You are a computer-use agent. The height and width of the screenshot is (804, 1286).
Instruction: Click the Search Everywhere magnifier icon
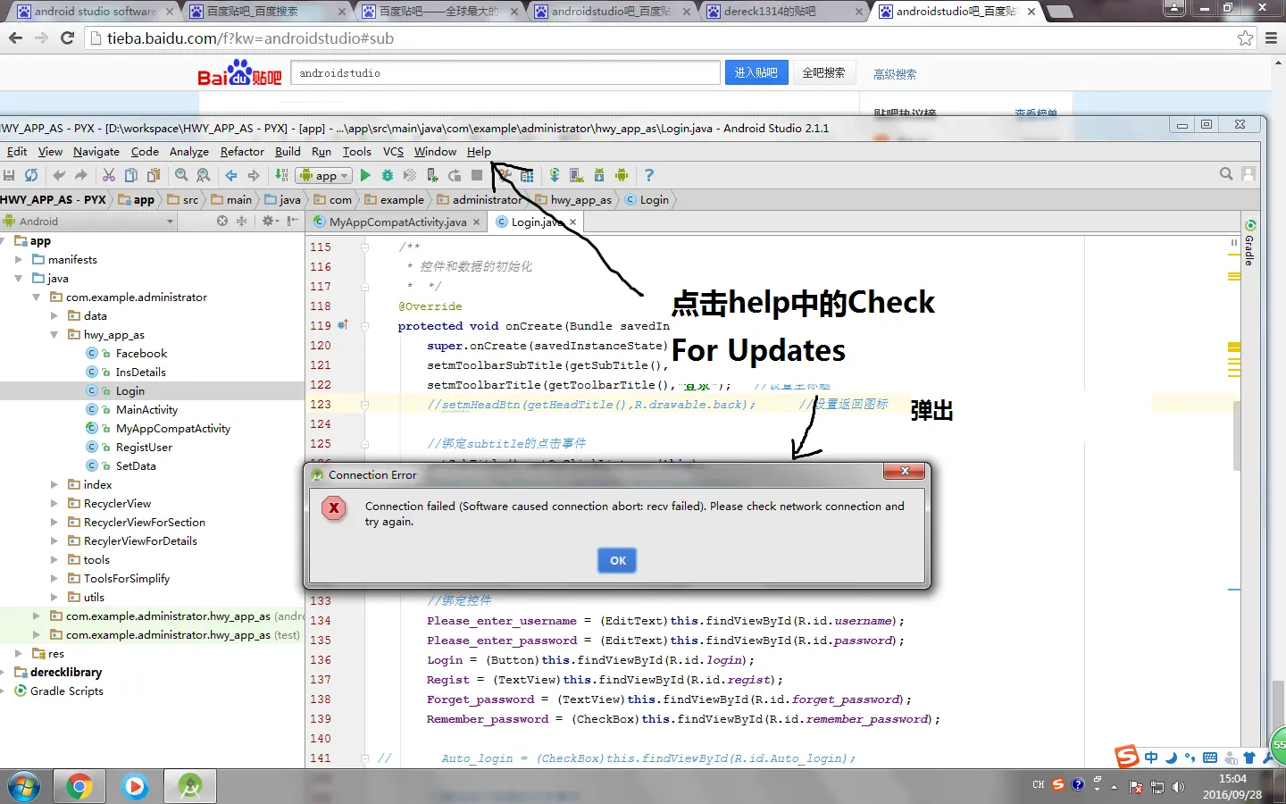point(1226,174)
